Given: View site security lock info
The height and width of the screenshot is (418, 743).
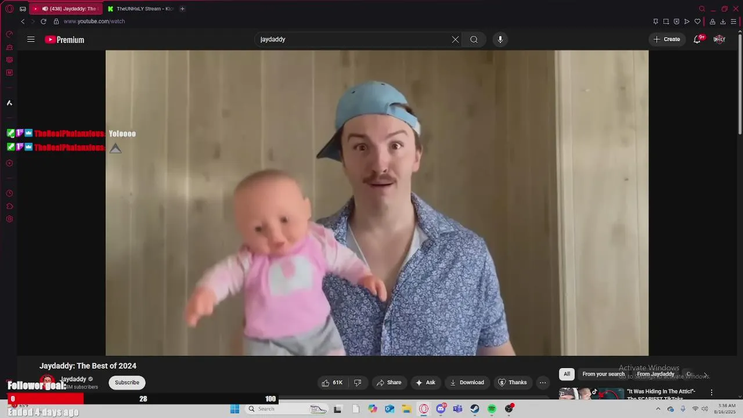Looking at the screenshot, I should click(x=56, y=21).
